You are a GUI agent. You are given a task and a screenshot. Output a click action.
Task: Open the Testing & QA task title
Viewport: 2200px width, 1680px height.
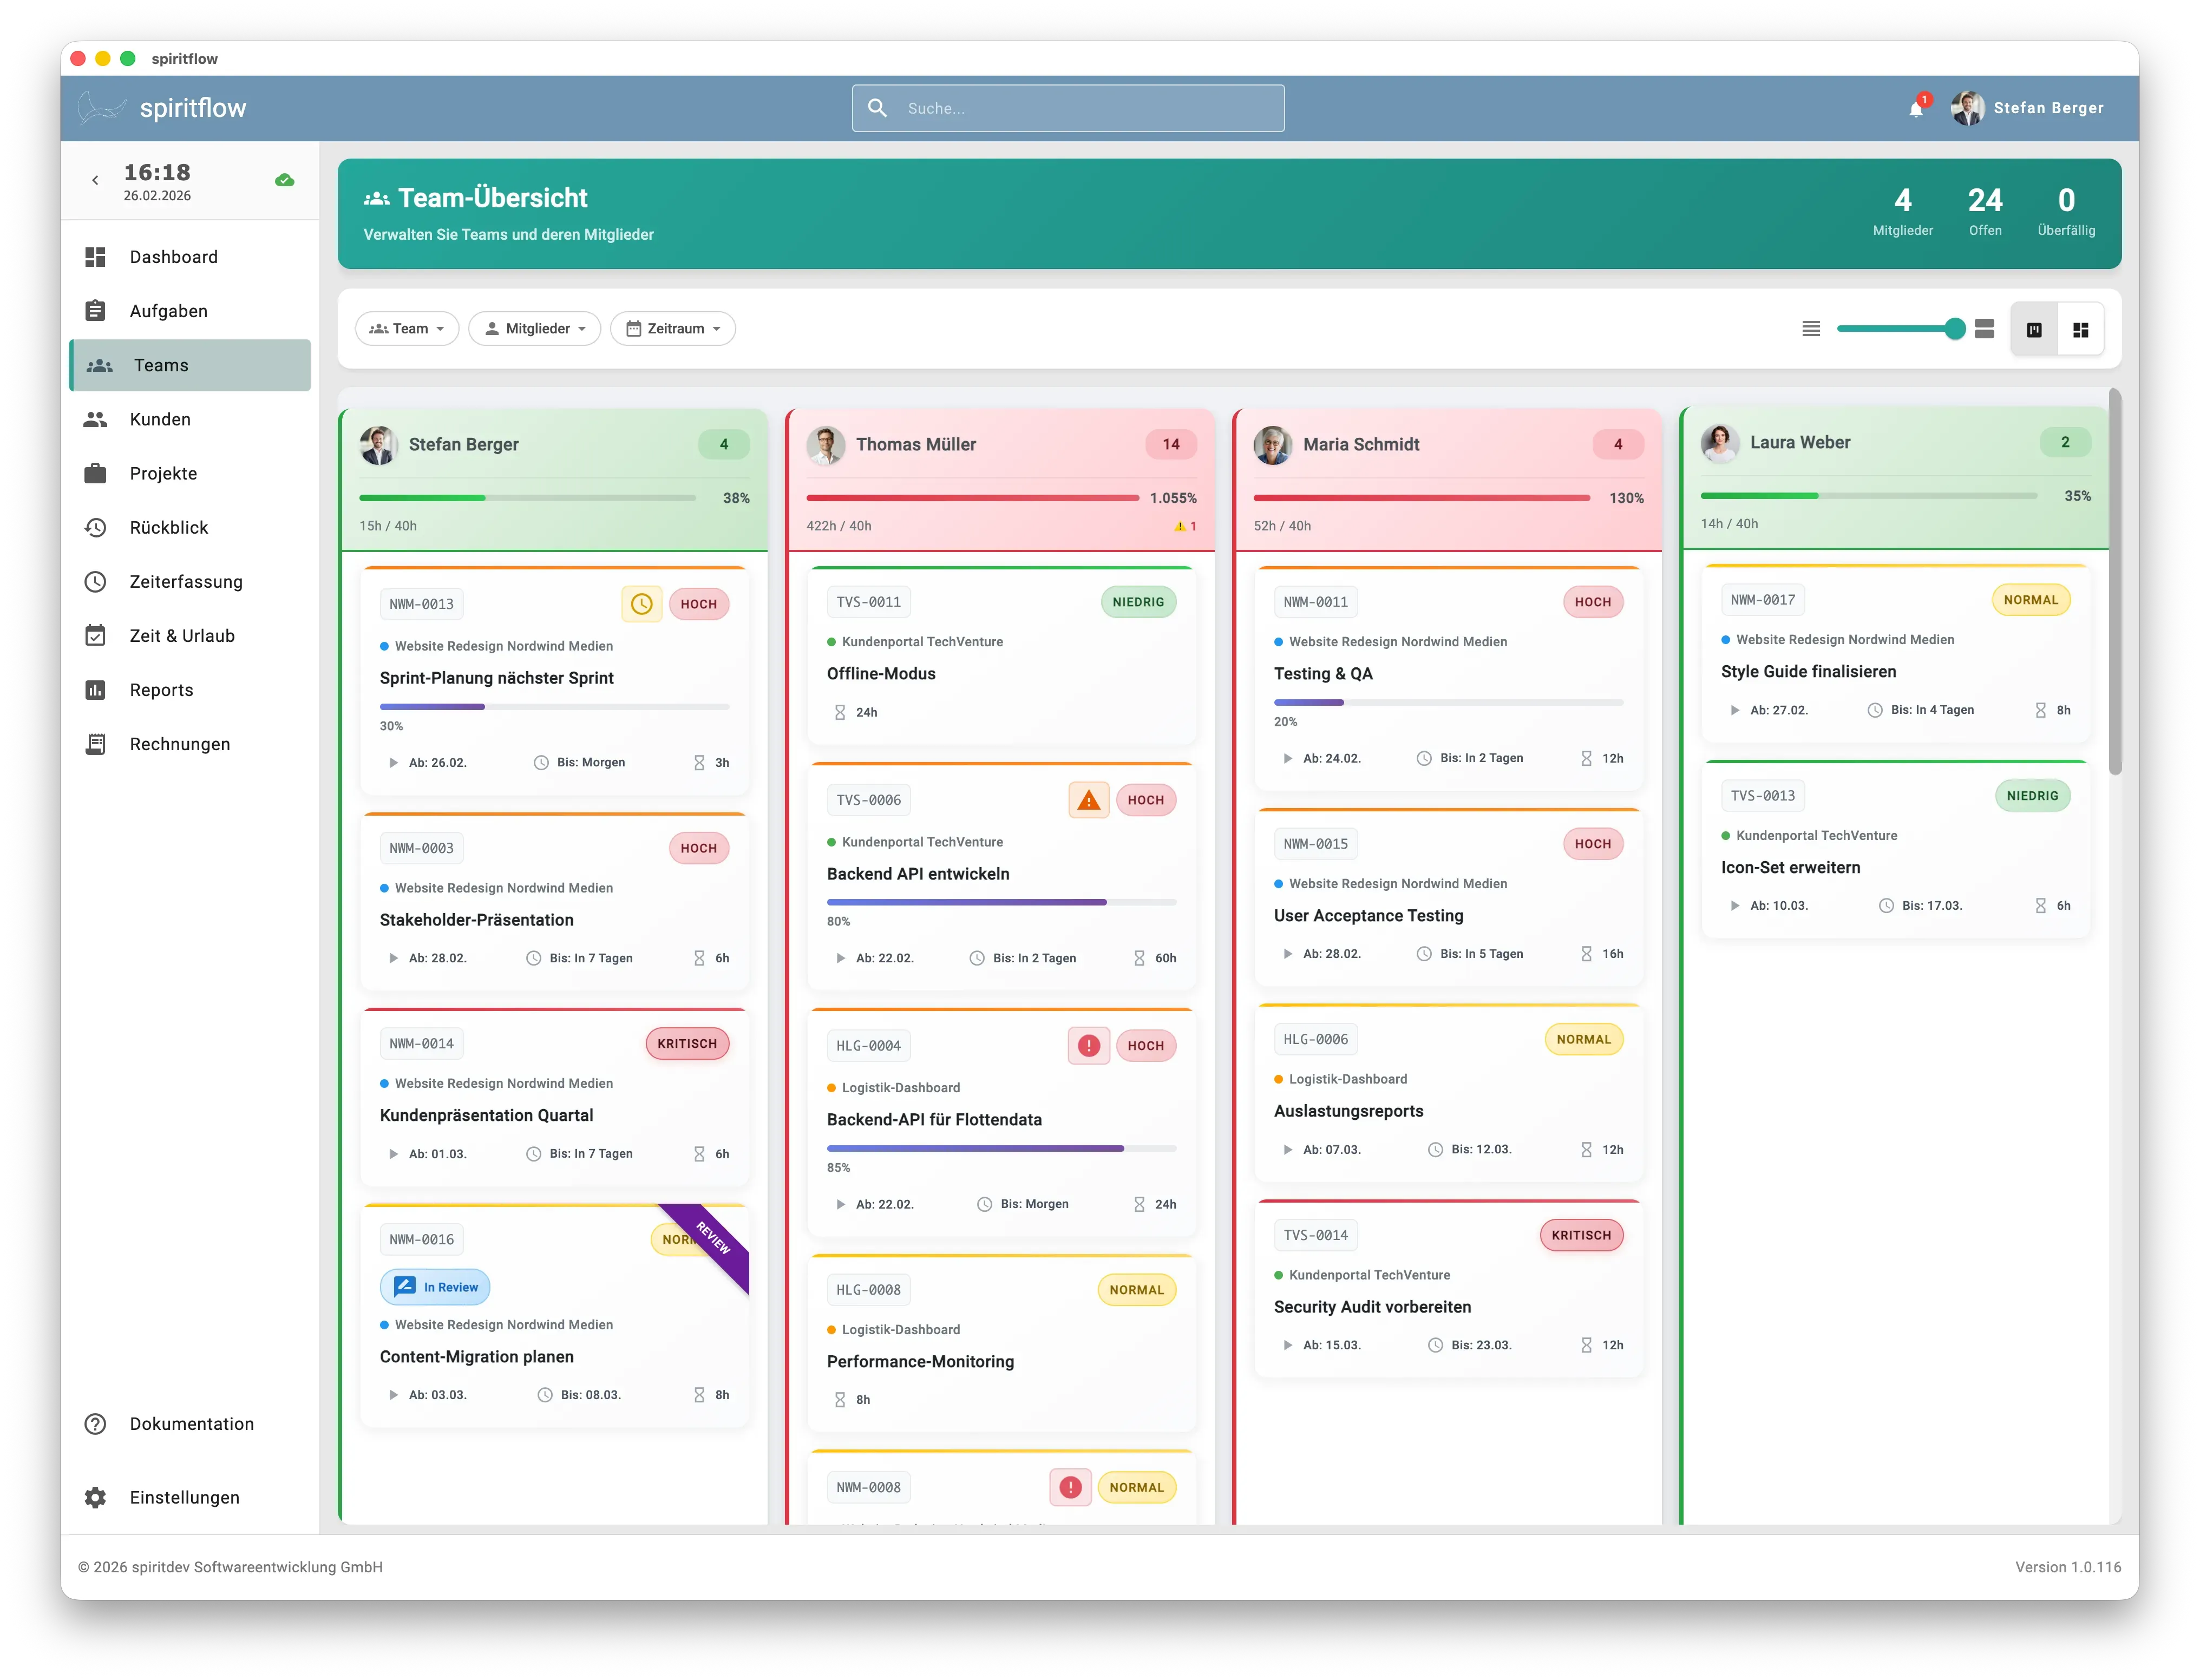[x=1323, y=674]
